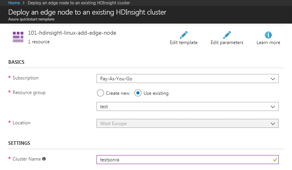The image size is (292, 170).
Task: Click the chevron arrow of Subscription dropdown
Action: coord(273,79)
